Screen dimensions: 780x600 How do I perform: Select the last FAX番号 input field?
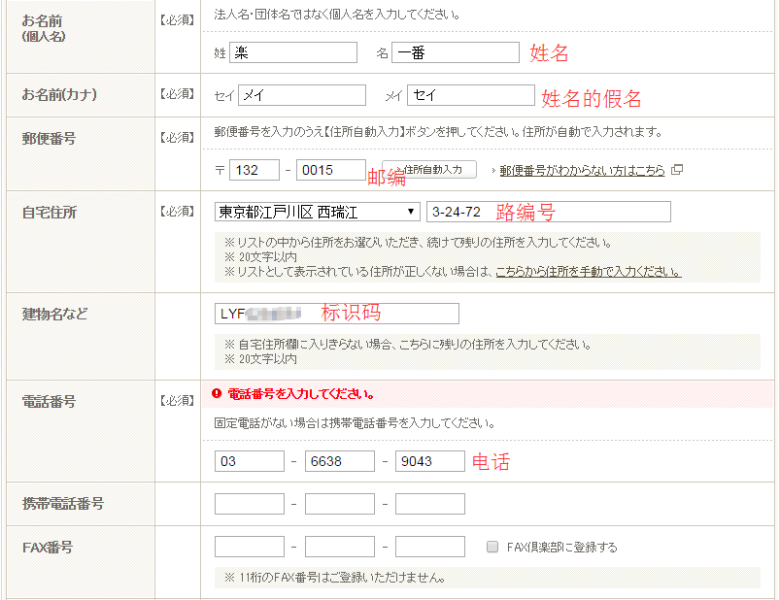[429, 547]
